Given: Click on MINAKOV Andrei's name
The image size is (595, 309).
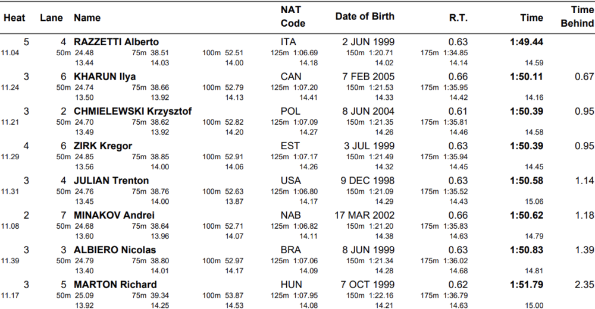Looking at the screenshot, I should pyautogui.click(x=114, y=215).
